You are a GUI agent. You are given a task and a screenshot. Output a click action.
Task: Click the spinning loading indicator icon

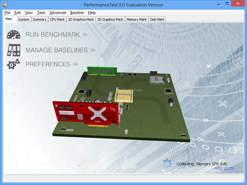167,164
